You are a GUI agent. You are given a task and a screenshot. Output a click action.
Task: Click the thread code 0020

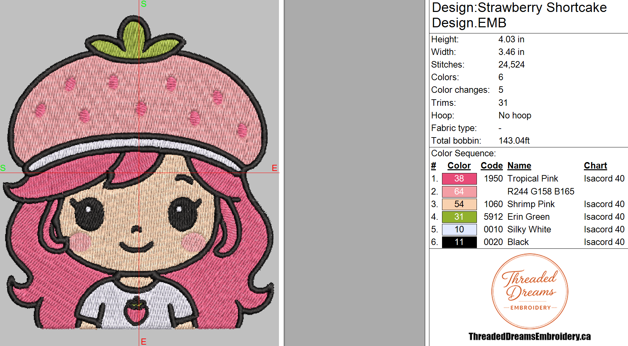tap(493, 242)
